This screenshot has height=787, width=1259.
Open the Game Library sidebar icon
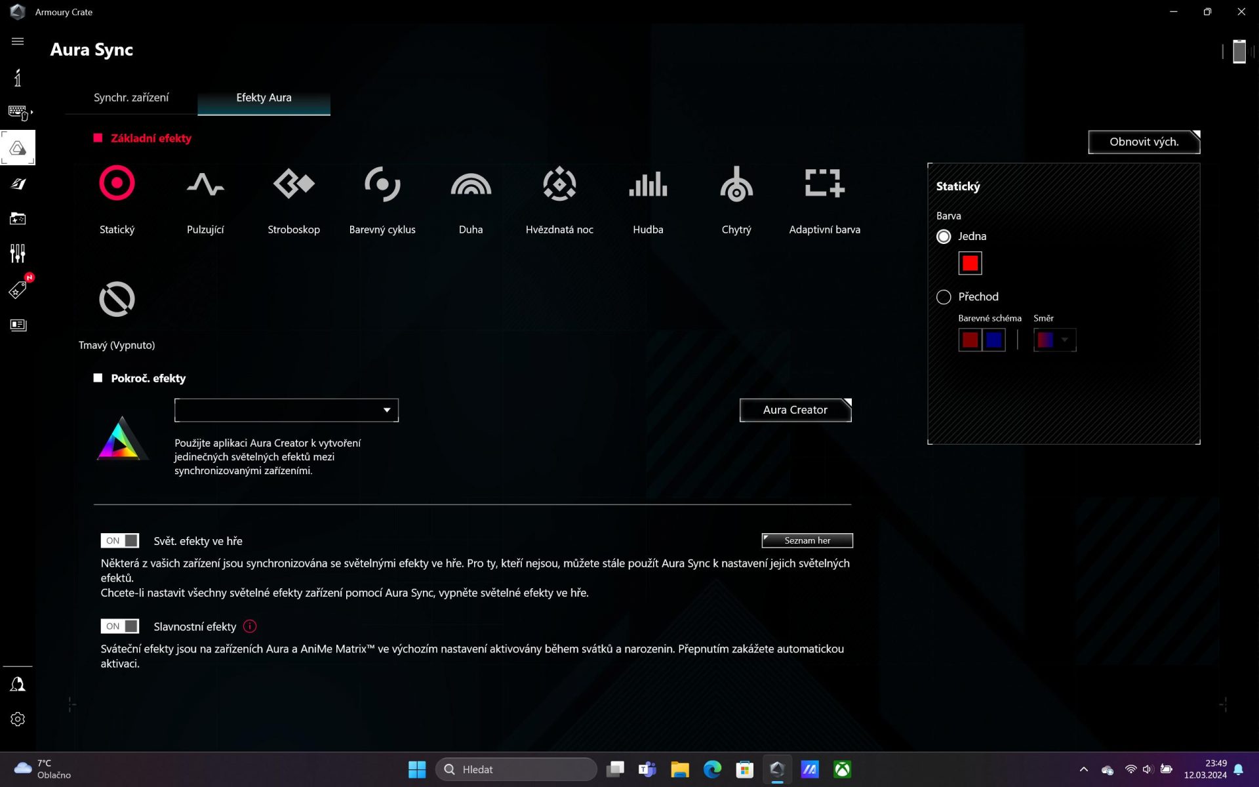click(x=18, y=218)
